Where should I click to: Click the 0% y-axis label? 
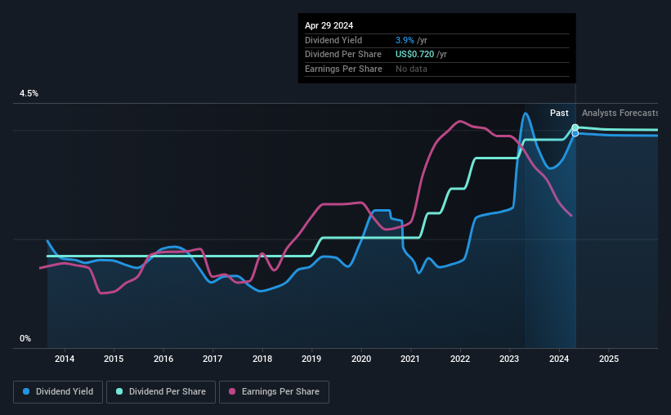[x=25, y=339]
